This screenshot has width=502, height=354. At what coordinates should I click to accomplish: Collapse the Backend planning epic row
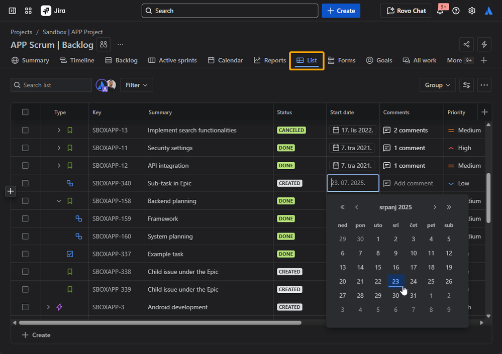pos(59,201)
